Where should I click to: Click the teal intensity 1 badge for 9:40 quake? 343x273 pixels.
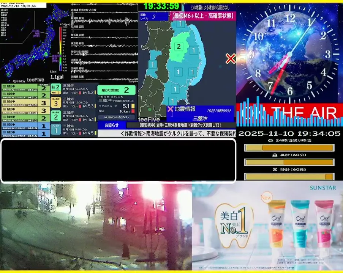tap(56, 130)
